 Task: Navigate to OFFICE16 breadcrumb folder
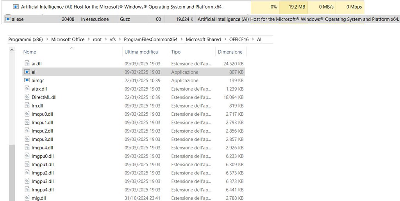point(239,39)
